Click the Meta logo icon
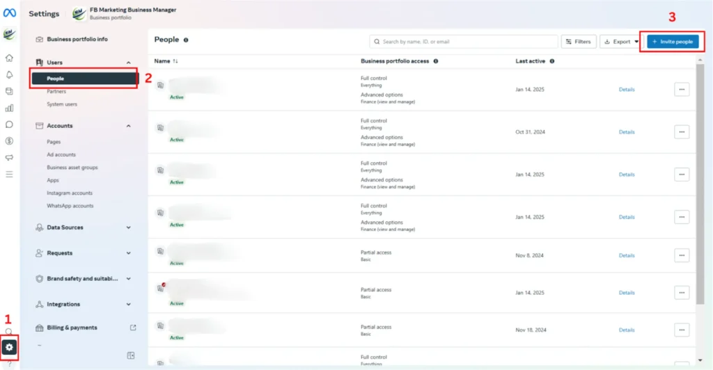This screenshot has width=713, height=370. pos(10,13)
